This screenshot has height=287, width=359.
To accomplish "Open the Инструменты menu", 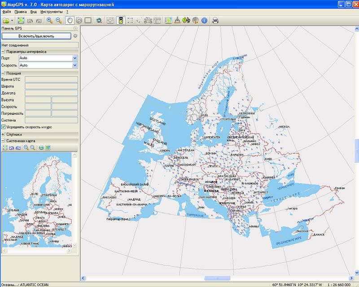I will (51, 11).
